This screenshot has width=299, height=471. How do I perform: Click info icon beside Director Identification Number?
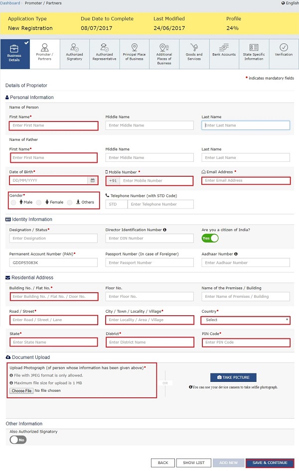point(164,230)
